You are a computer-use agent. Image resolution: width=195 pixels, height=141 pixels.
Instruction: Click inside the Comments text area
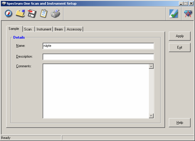pos(96,91)
